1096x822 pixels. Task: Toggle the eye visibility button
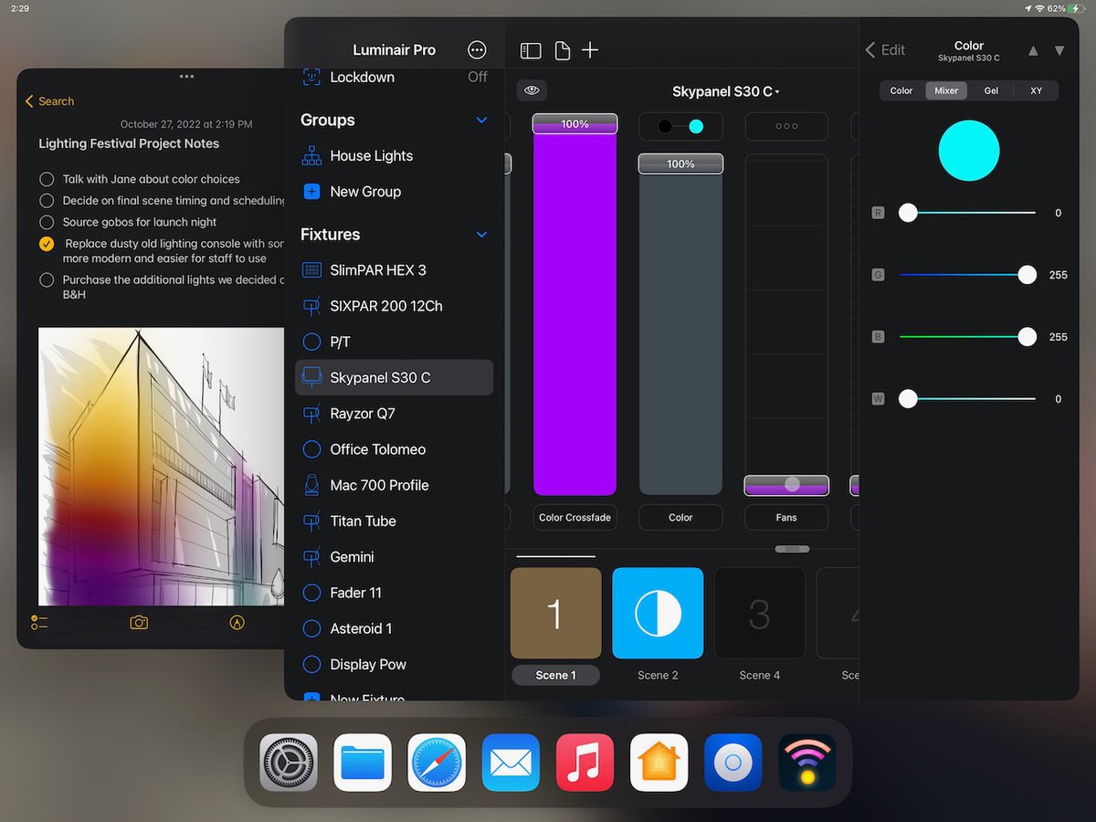[x=532, y=90]
